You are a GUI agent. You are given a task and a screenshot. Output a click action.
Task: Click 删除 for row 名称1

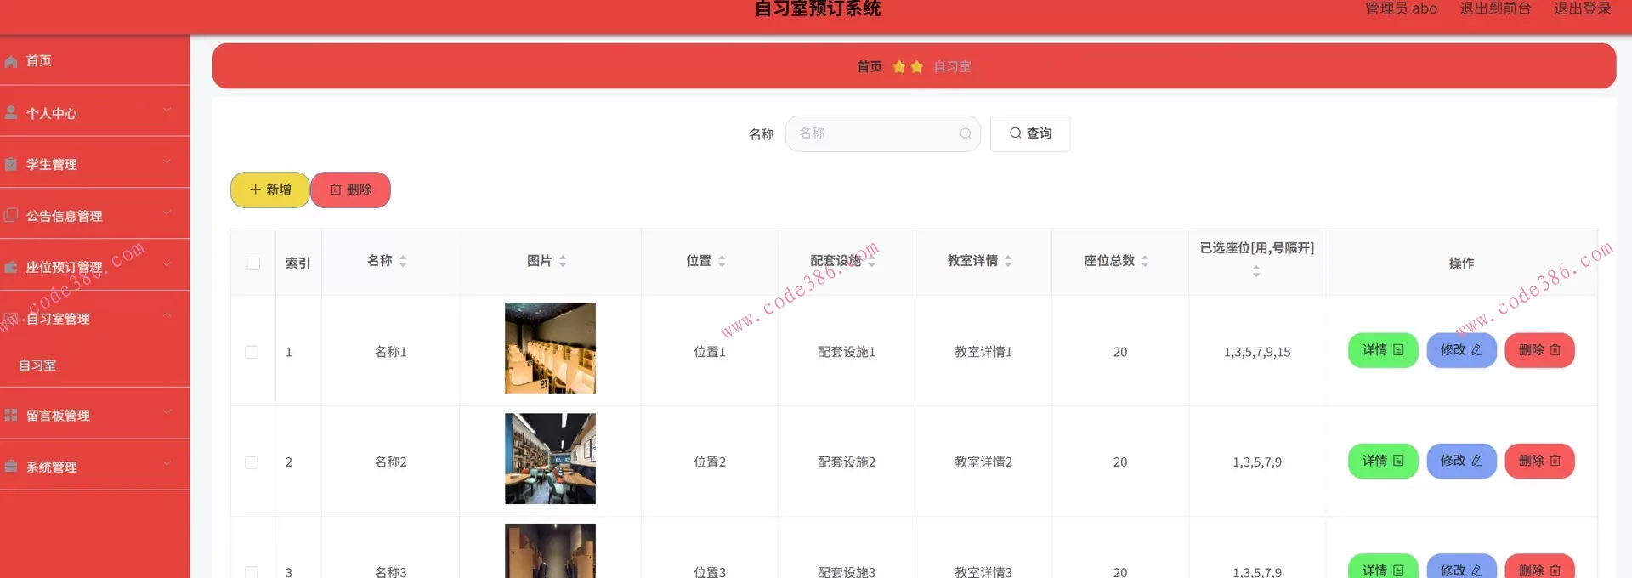click(1539, 350)
